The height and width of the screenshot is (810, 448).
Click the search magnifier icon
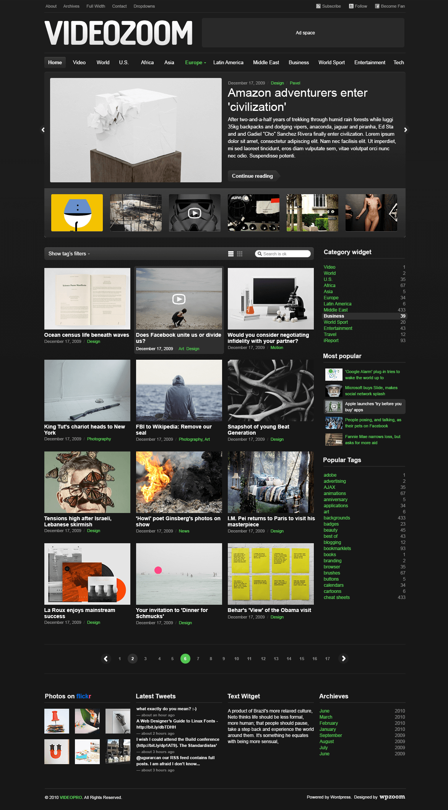point(260,254)
